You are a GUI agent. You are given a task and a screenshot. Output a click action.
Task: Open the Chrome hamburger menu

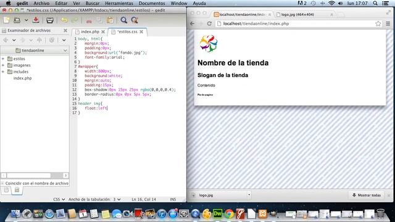click(x=388, y=23)
